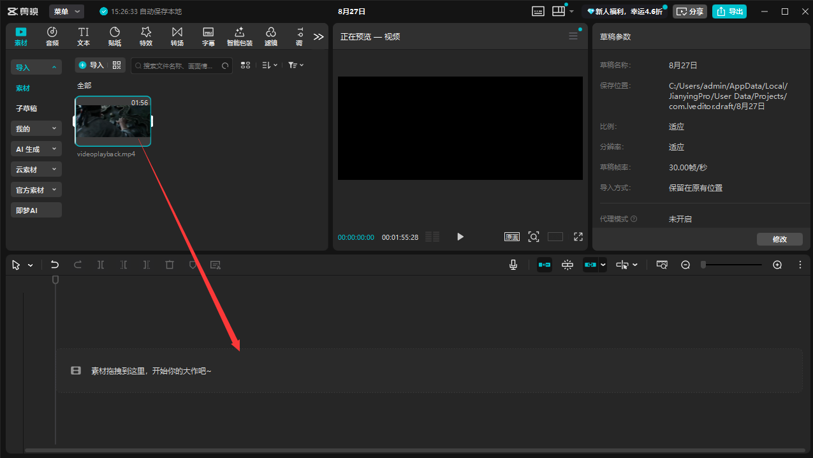The width and height of the screenshot is (813, 458).
Task: Click the timeline zoom-in plus icon
Action: click(777, 265)
